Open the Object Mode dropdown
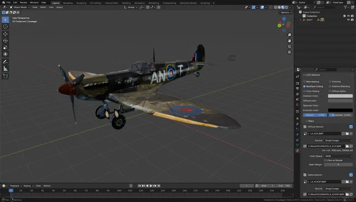This screenshot has width=356, height=202. [x=19, y=7]
